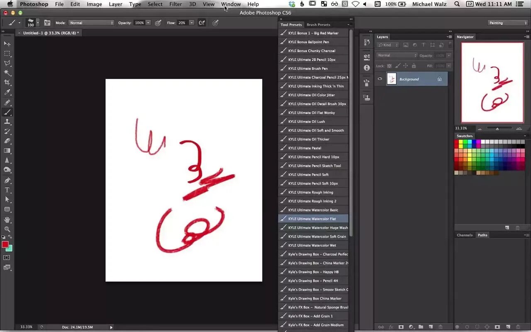Select the Healing Brush tool

coord(7,103)
